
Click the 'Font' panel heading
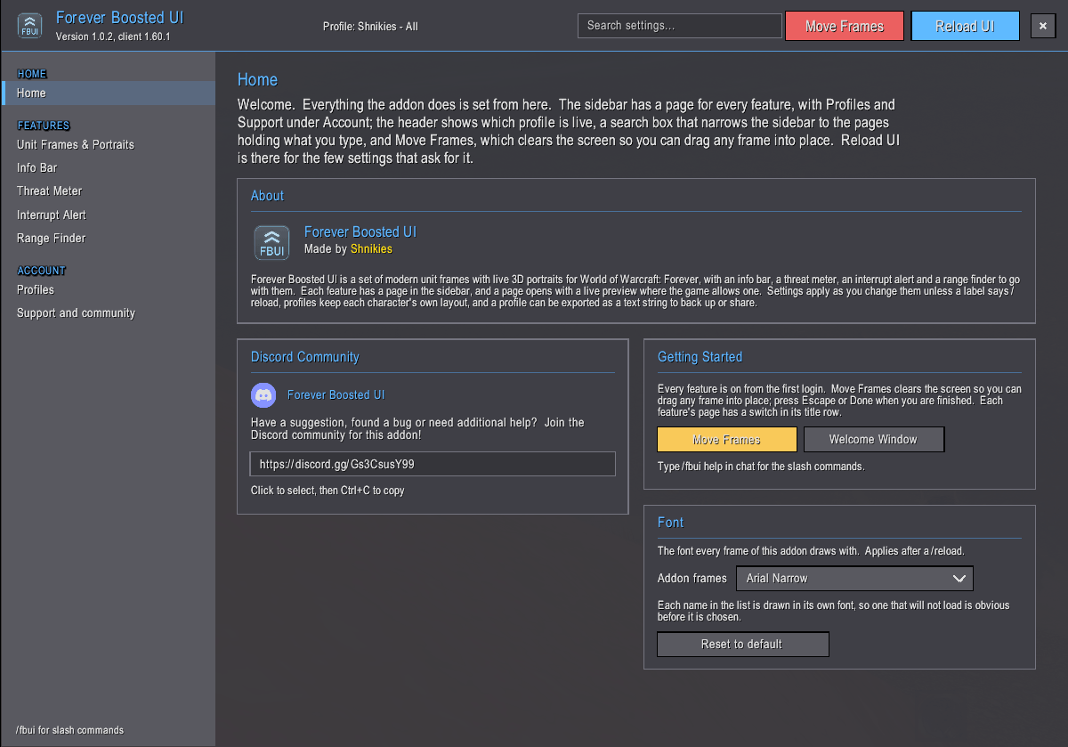(x=670, y=523)
